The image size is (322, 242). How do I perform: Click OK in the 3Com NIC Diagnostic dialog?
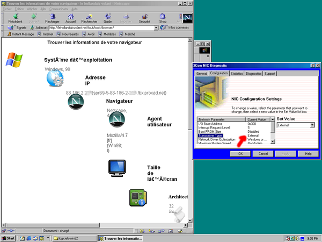coord(240,154)
